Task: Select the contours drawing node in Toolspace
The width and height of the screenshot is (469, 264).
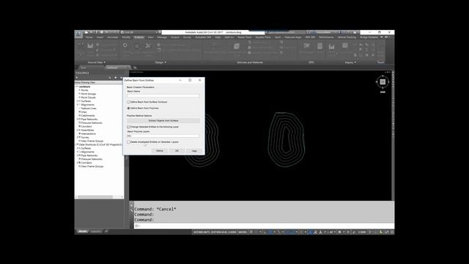Action: click(84, 87)
